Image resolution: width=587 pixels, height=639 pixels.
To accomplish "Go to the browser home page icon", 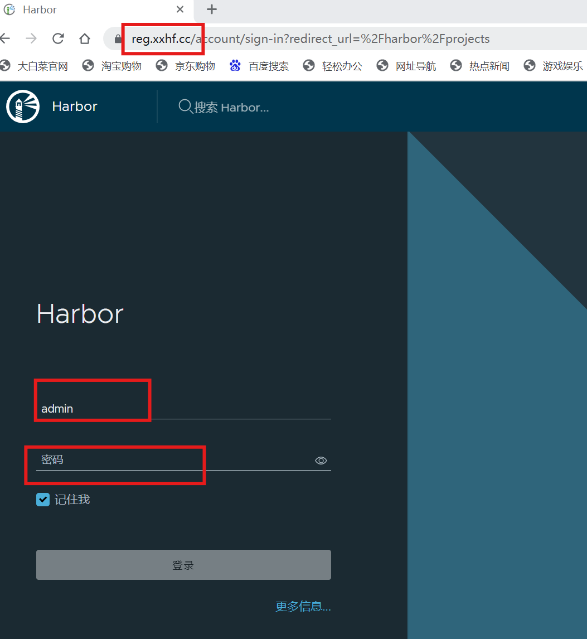I will [x=85, y=38].
